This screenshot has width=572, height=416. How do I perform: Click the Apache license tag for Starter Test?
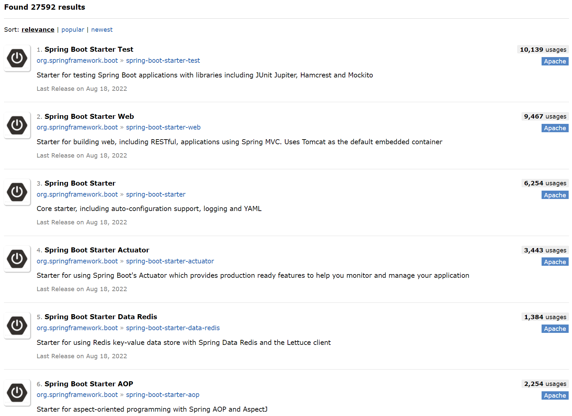tap(555, 61)
